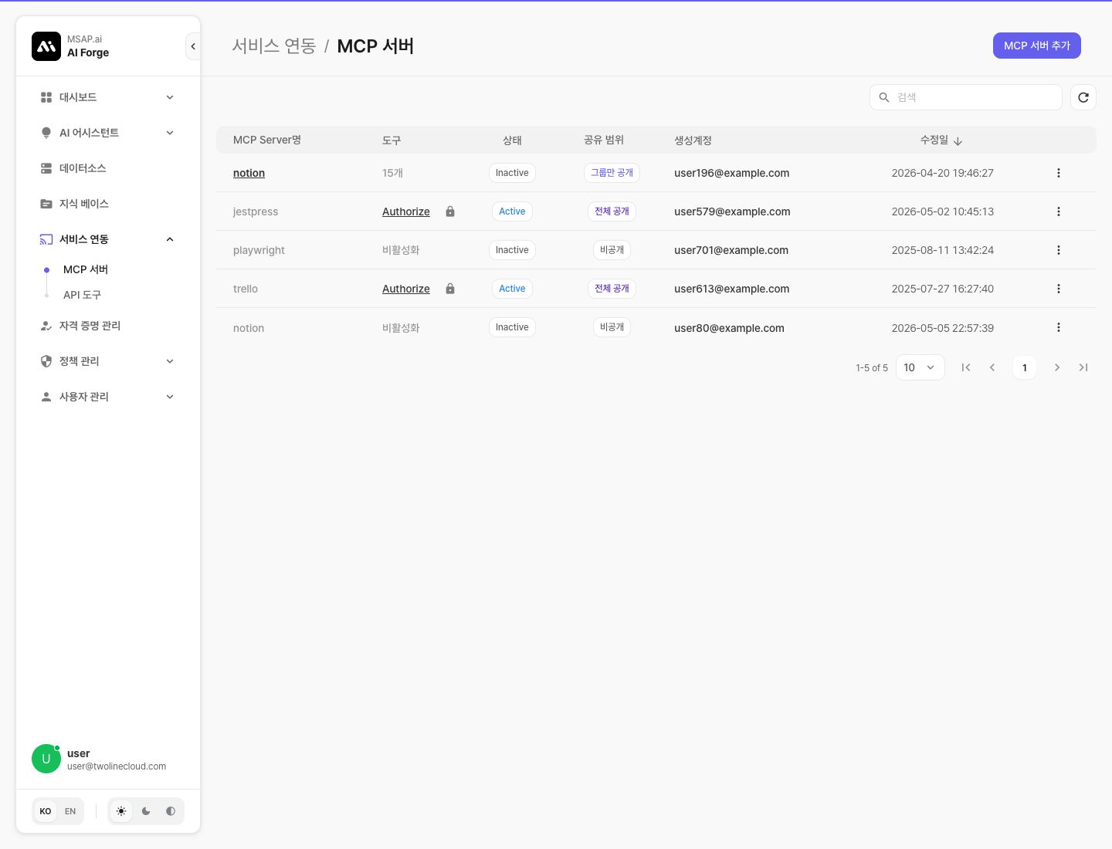The width and height of the screenshot is (1112, 849).
Task: Expand the 정책 관리 menu chevron
Action: point(170,361)
